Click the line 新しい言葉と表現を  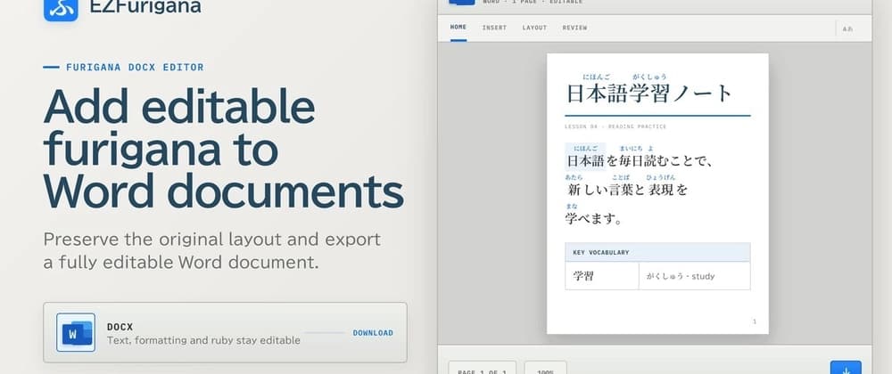point(626,190)
